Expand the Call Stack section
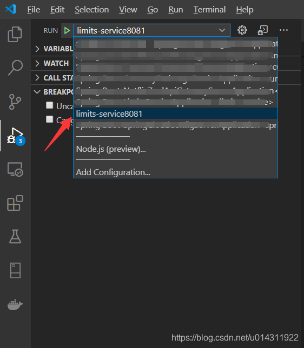Screen dimensions: 304x348 pos(37,78)
